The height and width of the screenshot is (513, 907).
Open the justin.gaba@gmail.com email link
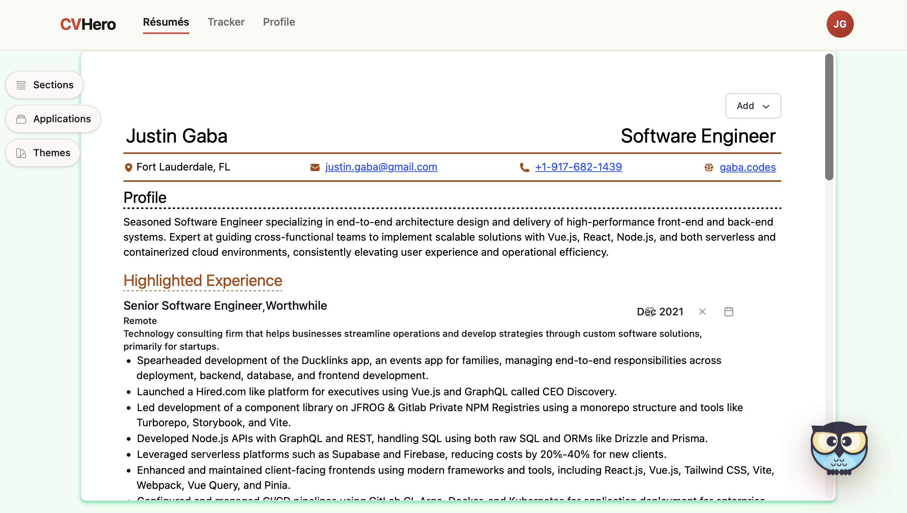coord(381,167)
